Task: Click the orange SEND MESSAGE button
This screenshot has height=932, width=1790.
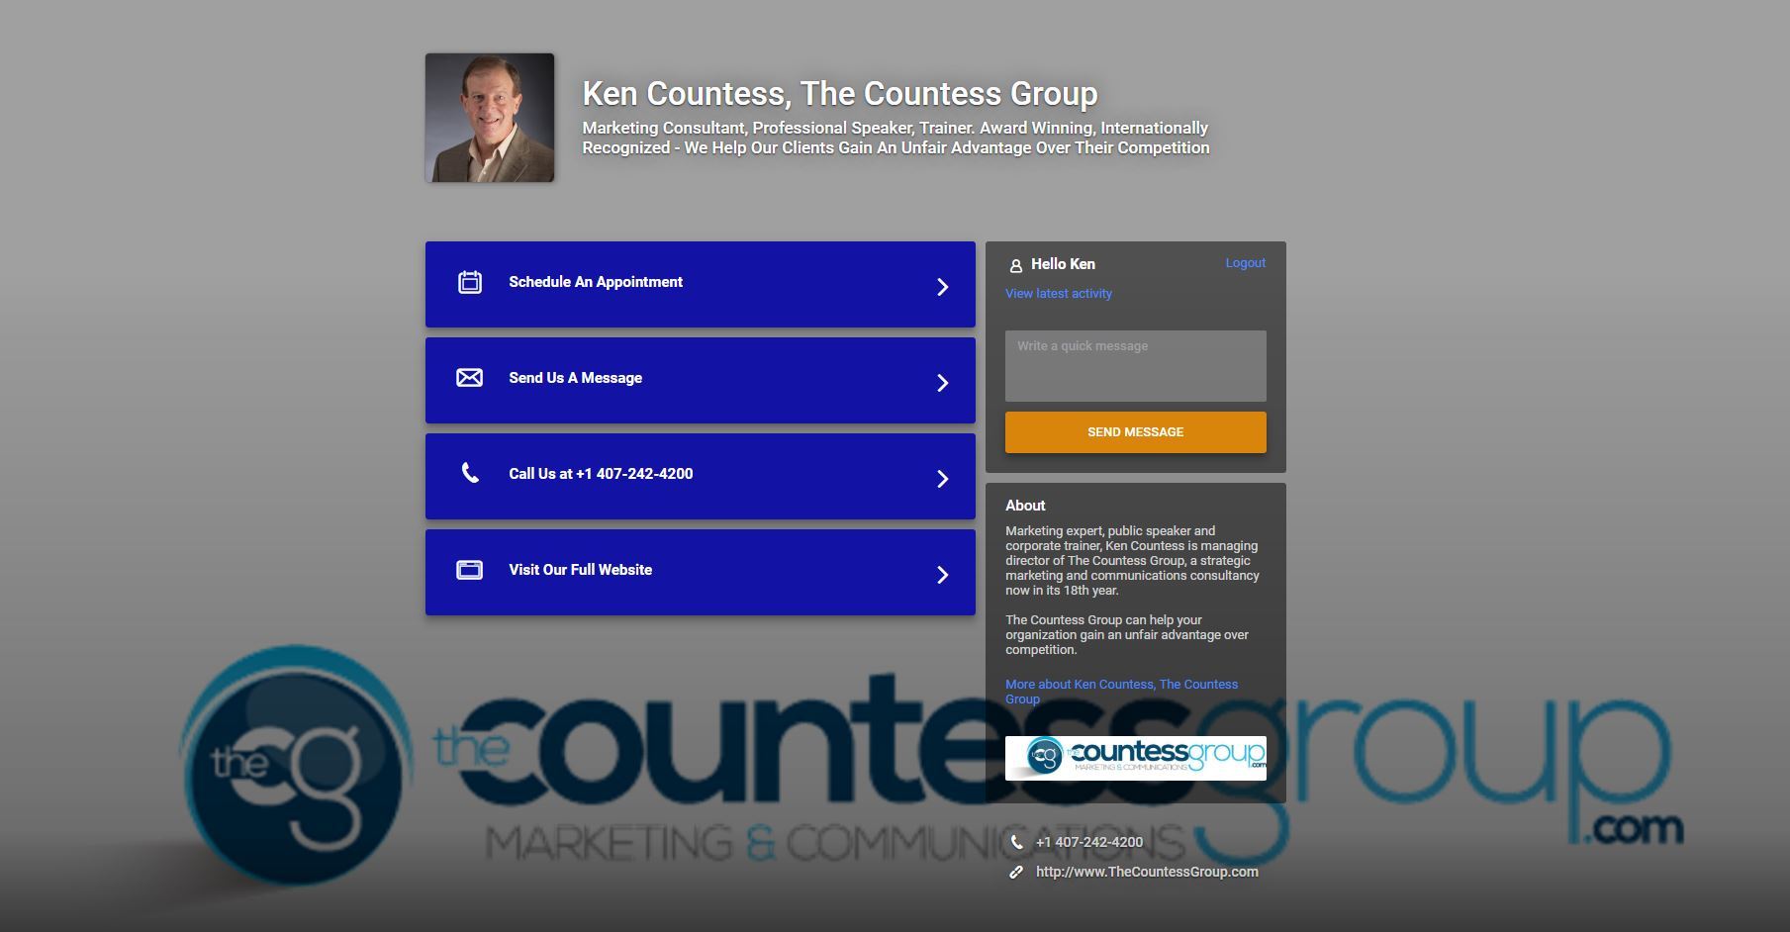Action: [x=1136, y=432]
